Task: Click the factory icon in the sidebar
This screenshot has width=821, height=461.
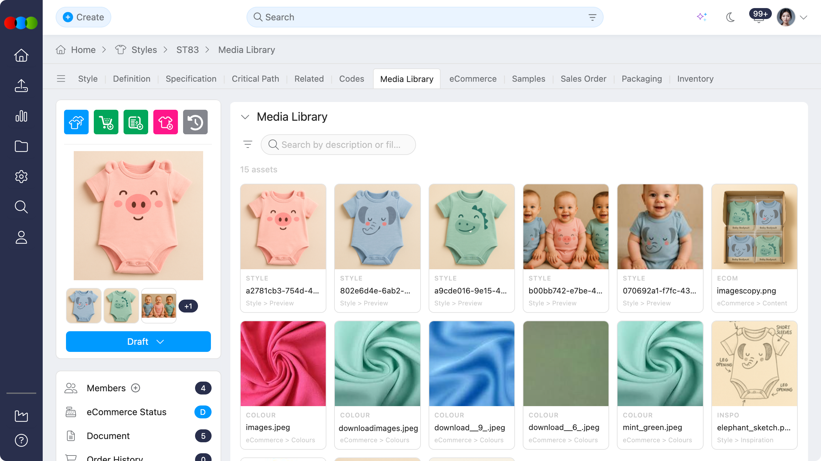Action: 21,416
